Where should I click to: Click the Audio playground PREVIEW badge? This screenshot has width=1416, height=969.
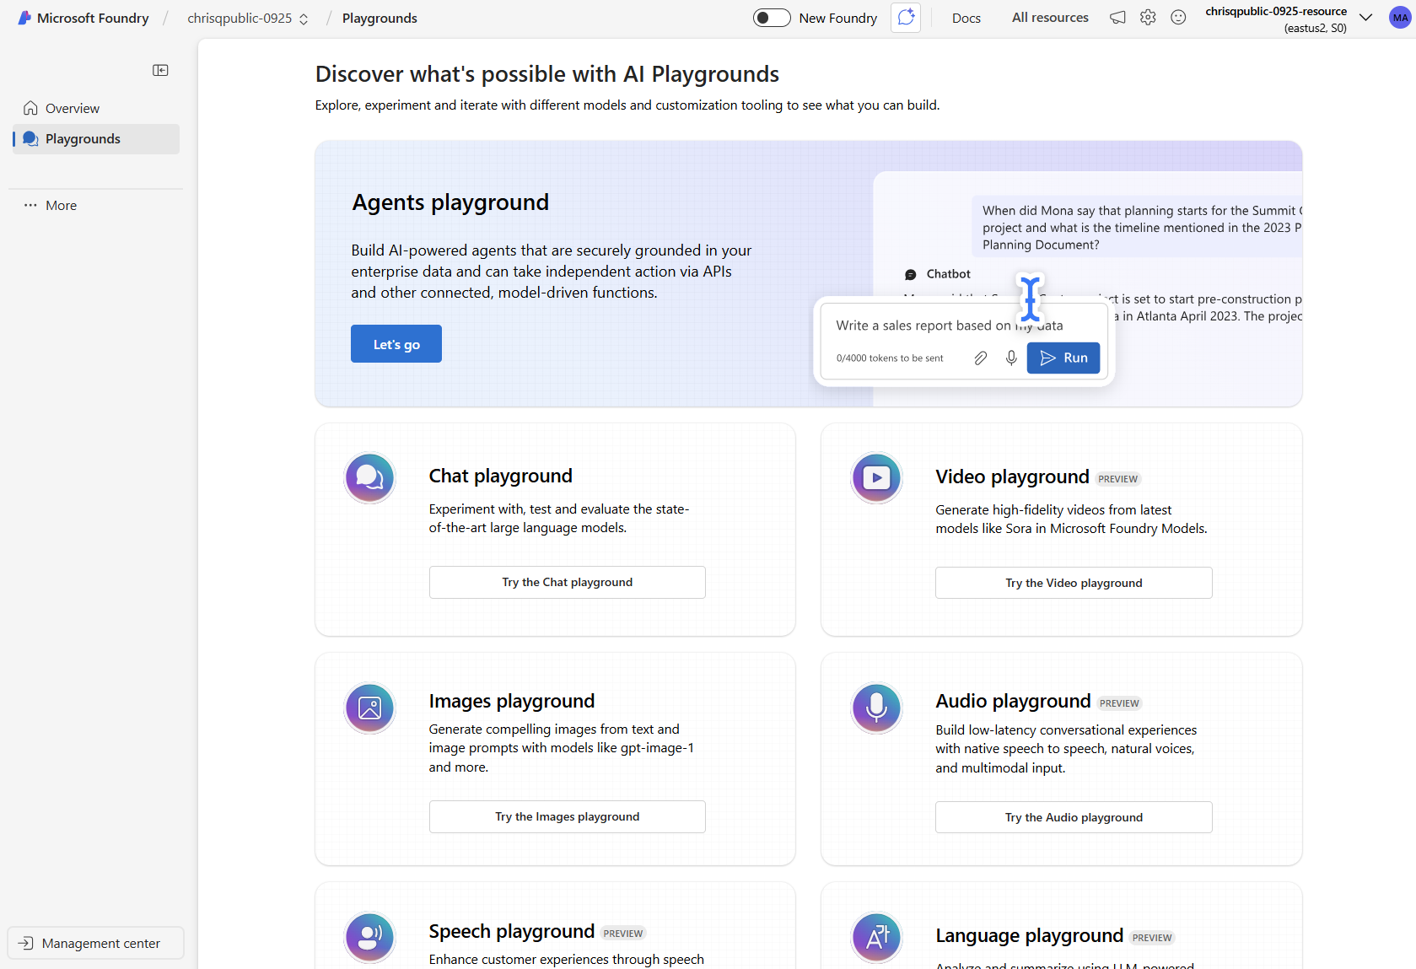coord(1120,703)
